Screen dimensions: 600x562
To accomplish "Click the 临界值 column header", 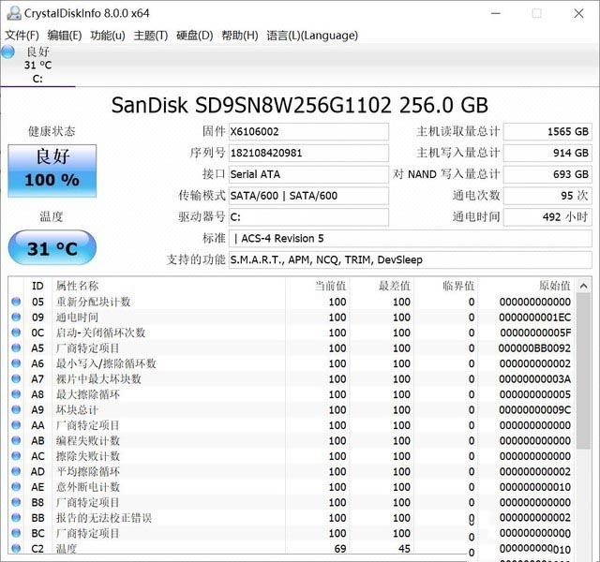I will point(446,286).
